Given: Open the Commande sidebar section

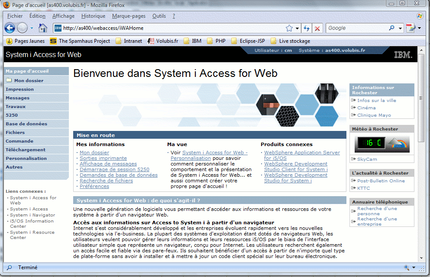Looking at the screenshot, I should (36, 141).
